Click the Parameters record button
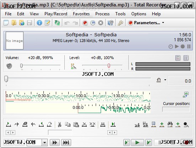This screenshot has width=196, height=148. (144, 23)
